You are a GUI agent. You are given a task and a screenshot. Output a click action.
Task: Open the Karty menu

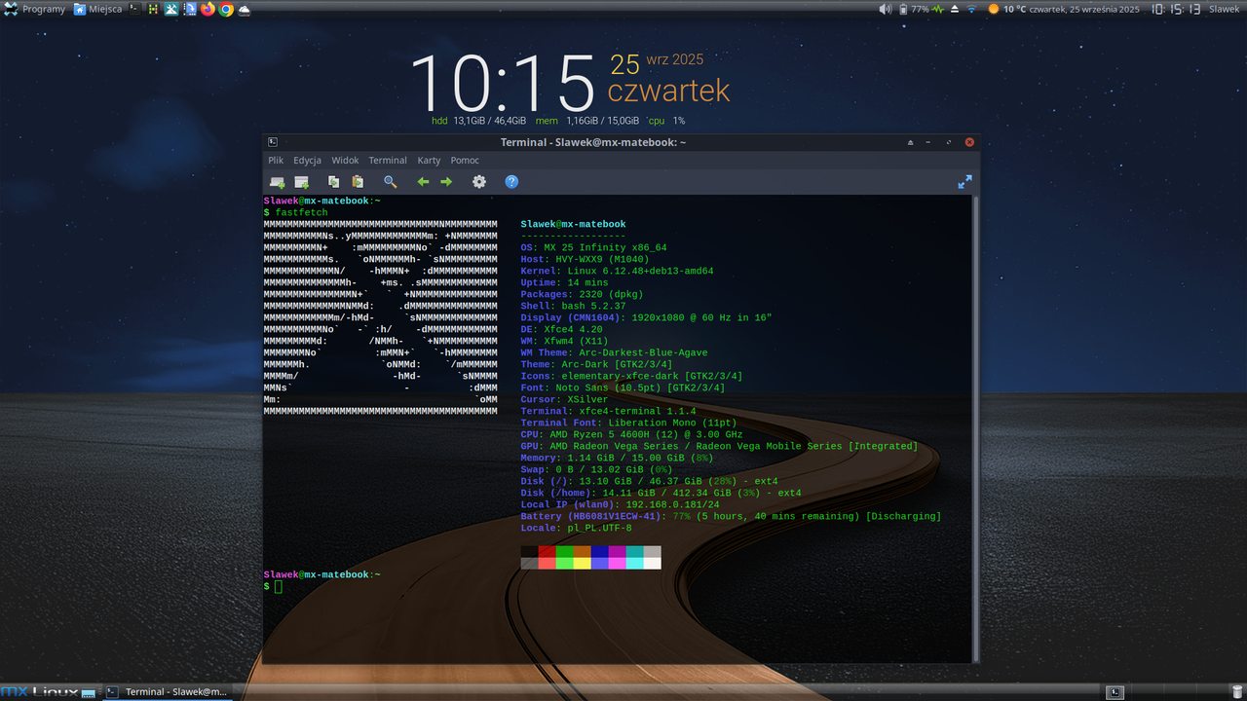point(429,160)
